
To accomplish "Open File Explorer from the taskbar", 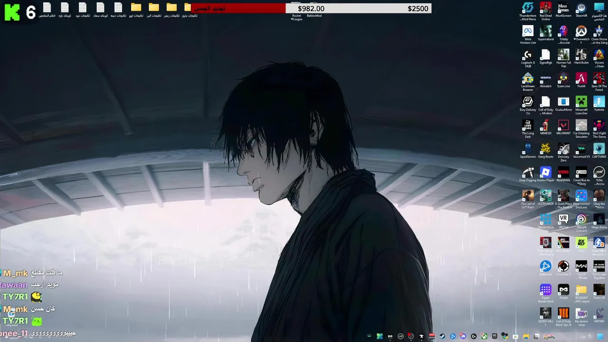I will click(526, 336).
